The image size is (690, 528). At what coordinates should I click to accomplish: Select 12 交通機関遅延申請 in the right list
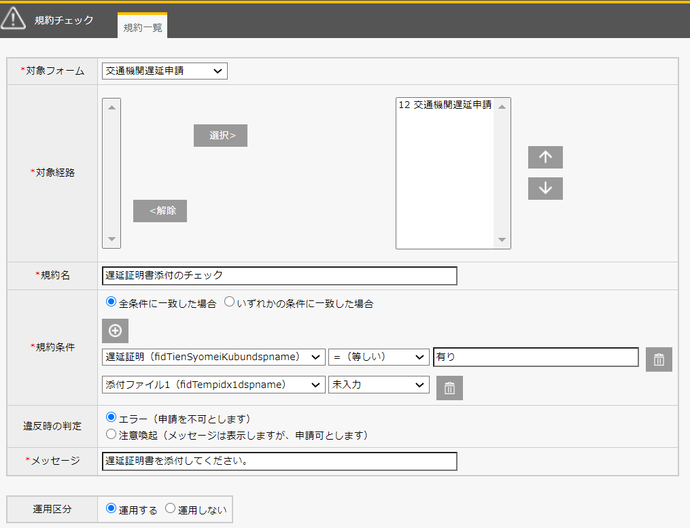445,105
